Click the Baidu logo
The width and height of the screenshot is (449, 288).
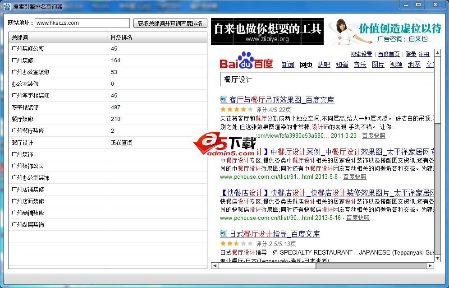246,60
